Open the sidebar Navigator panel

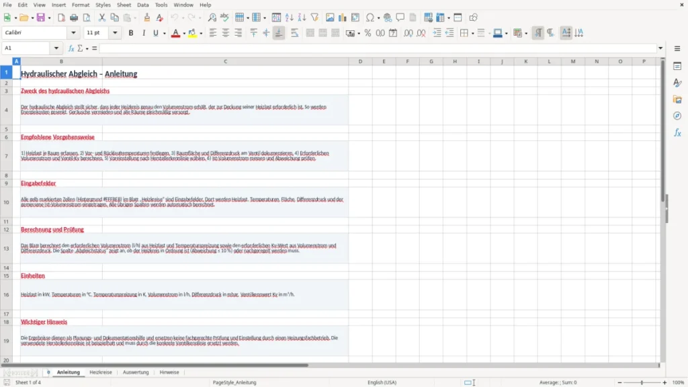[x=677, y=116]
